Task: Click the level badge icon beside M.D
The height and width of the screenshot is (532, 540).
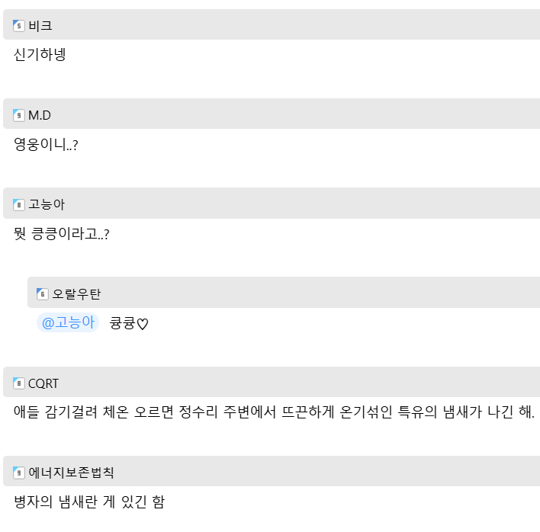Action: click(x=19, y=115)
